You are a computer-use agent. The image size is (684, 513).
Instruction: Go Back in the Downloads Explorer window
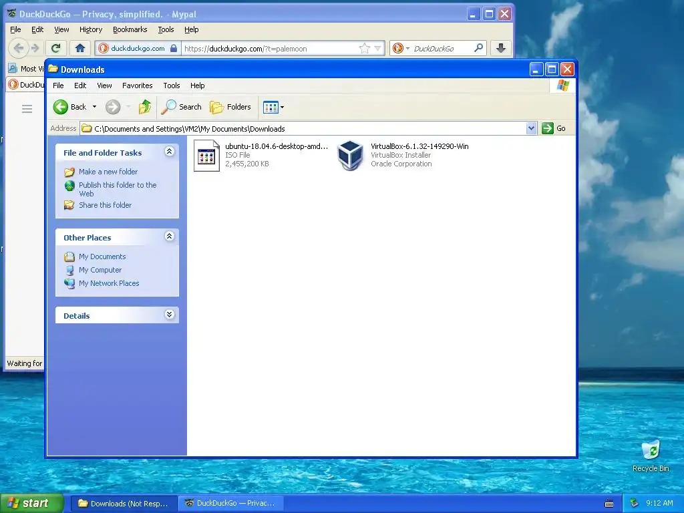(x=69, y=107)
